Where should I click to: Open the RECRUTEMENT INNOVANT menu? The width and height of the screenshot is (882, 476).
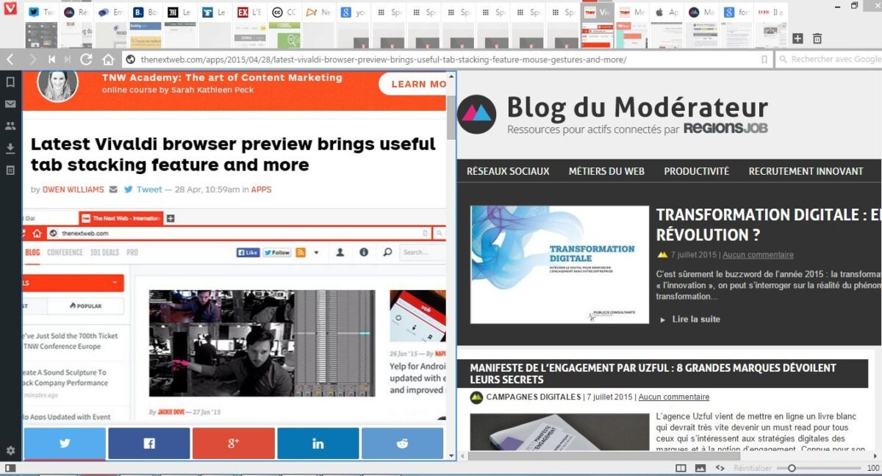pyautogui.click(x=806, y=171)
